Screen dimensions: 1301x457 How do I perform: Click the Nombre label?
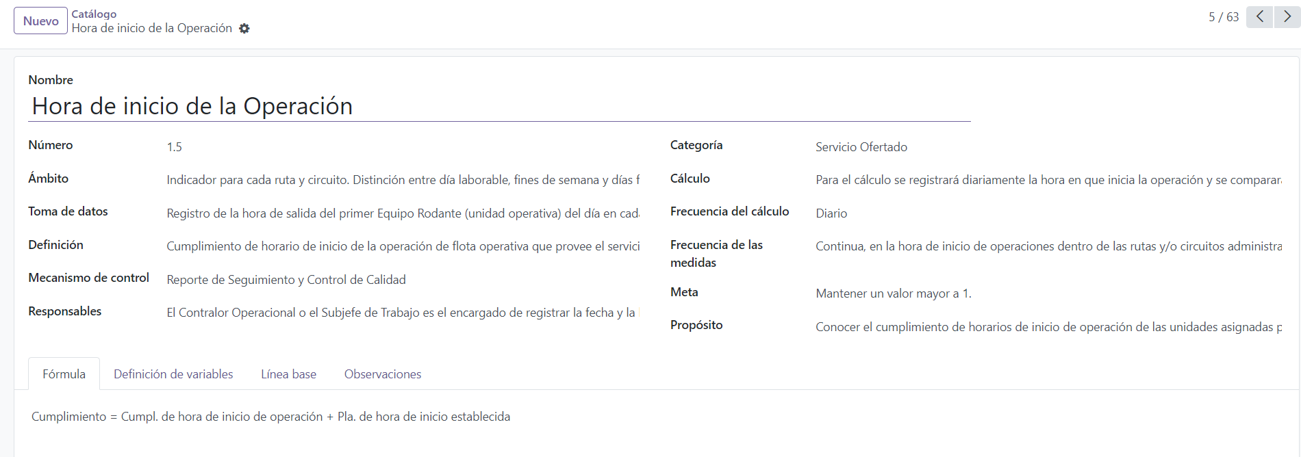tap(51, 80)
